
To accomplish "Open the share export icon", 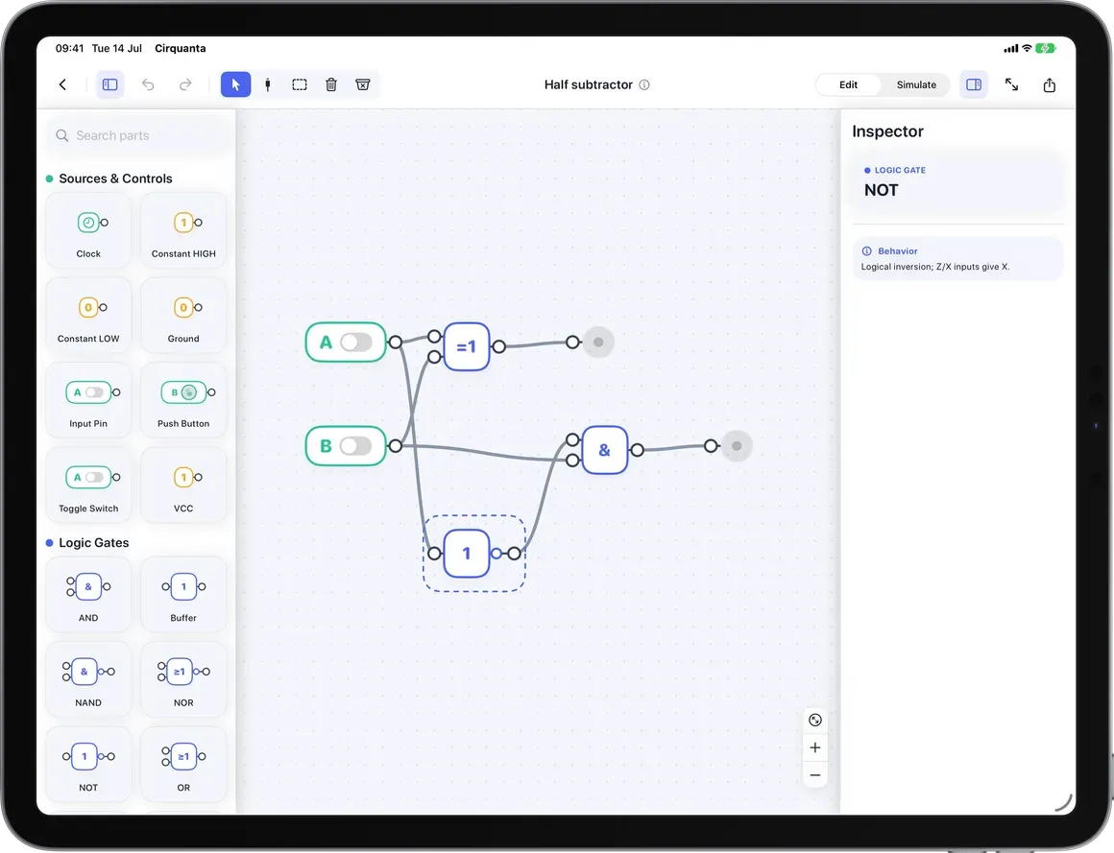I will [1050, 85].
